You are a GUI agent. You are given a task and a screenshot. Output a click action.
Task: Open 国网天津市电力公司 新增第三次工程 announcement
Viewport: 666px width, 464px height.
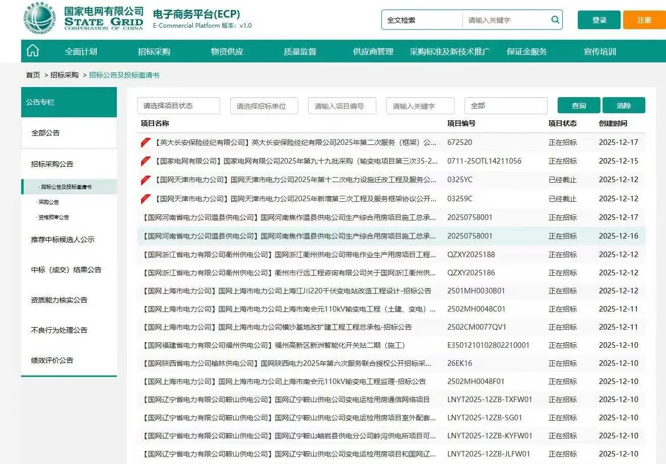(x=296, y=199)
